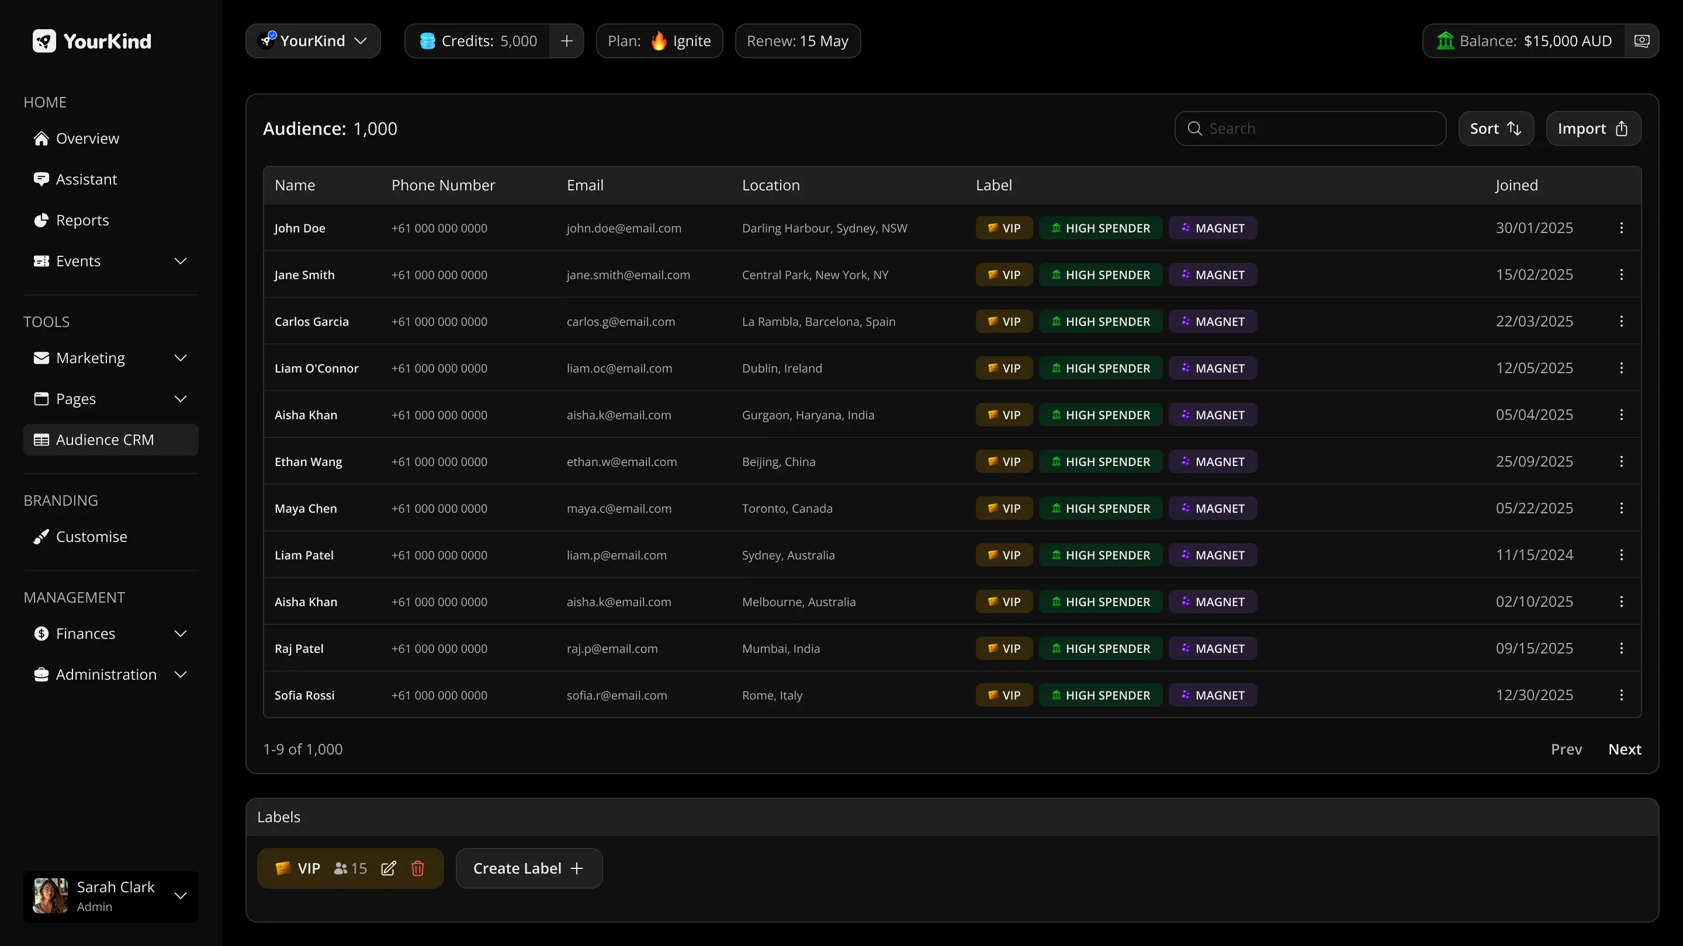Expand the Events section
Viewport: 1683px width, 946px height.
click(181, 260)
